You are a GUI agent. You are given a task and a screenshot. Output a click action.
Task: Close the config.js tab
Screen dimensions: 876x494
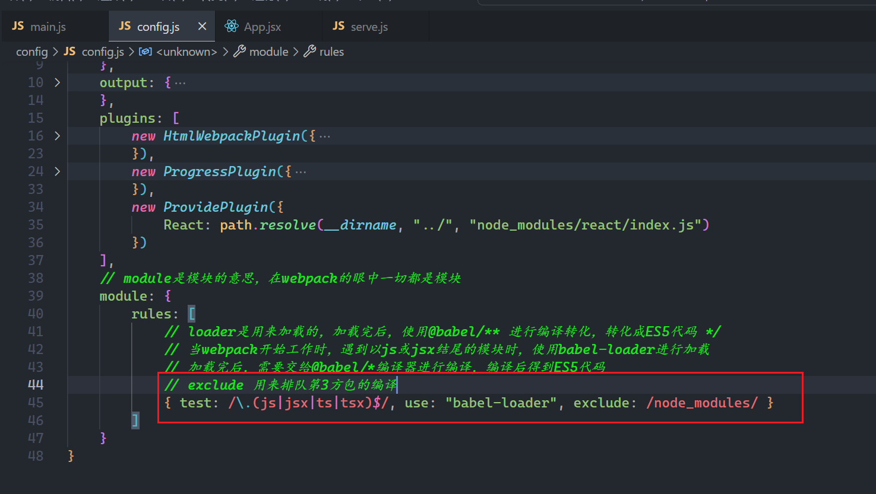tap(202, 27)
